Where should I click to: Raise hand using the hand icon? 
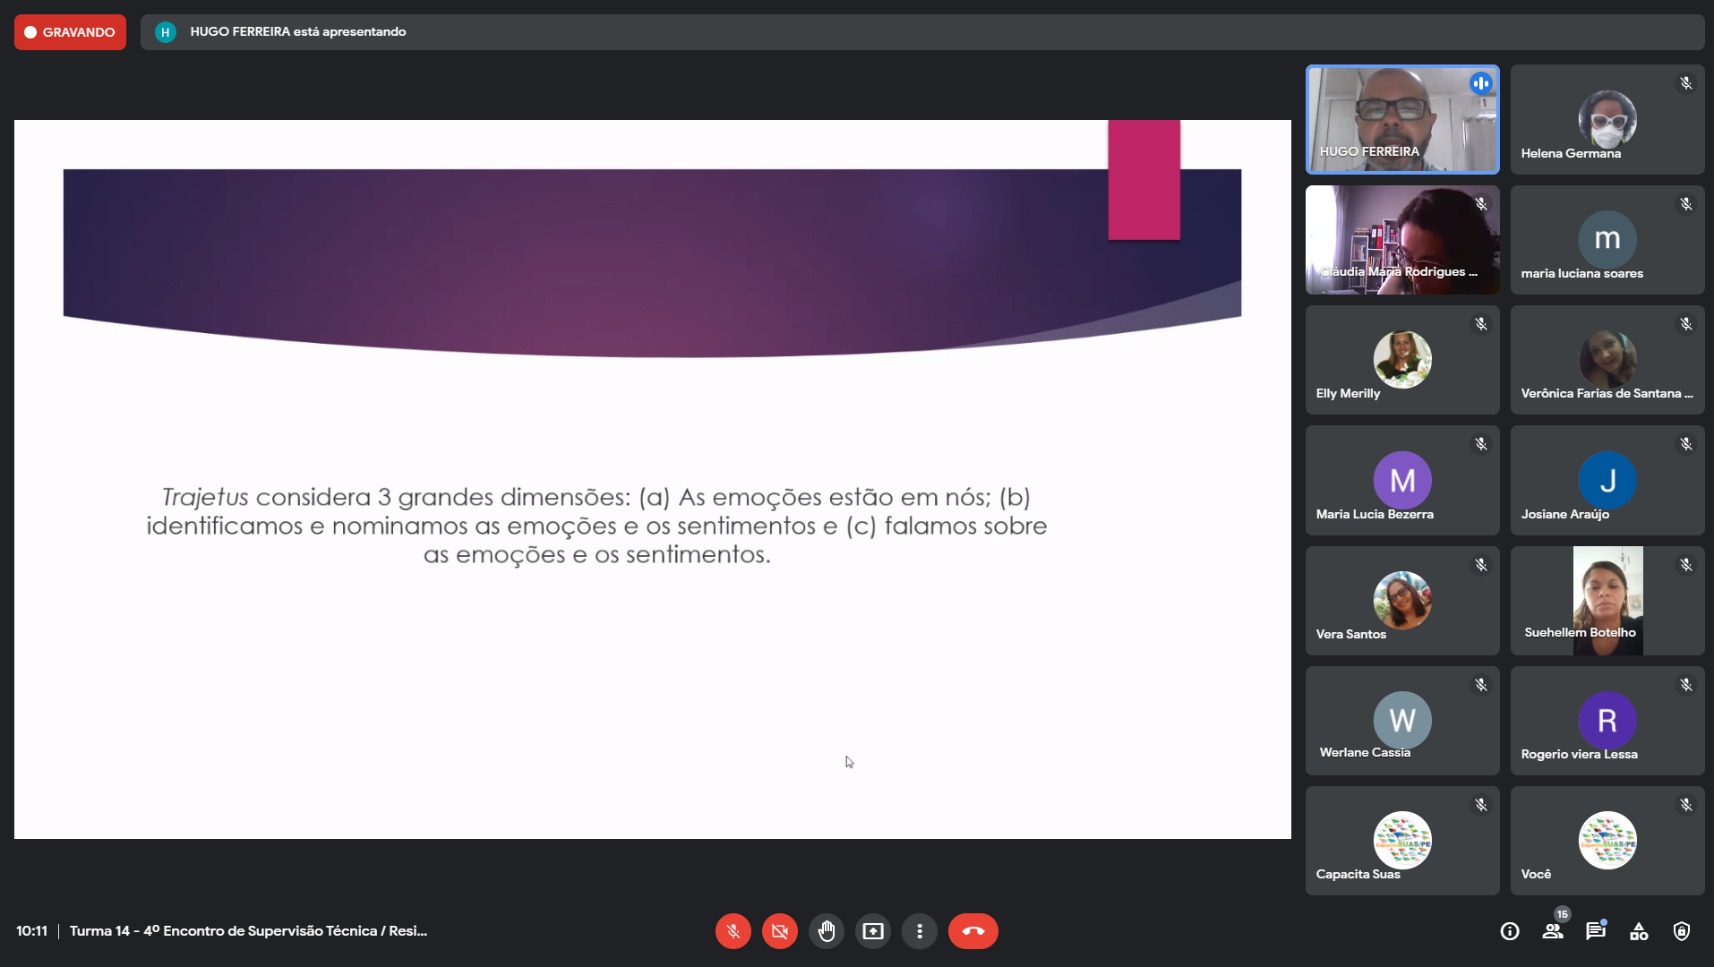pos(826,931)
